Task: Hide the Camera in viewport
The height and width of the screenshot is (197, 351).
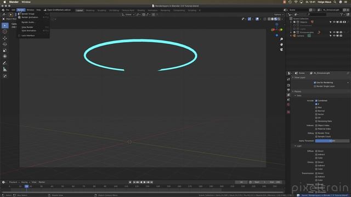Action: [334, 36]
